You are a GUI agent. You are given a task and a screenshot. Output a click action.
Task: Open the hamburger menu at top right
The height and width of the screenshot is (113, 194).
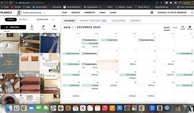[x=192, y=13]
